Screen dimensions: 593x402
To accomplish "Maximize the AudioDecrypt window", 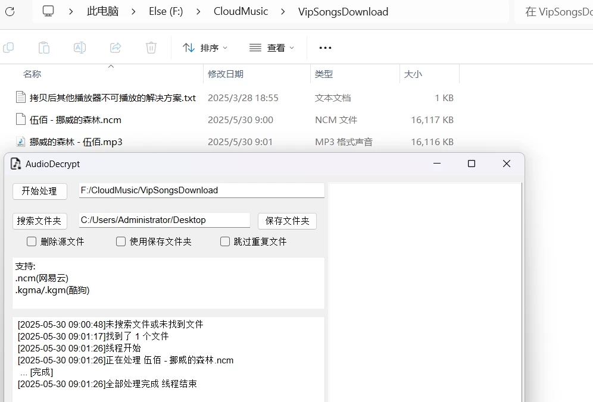I will coord(472,164).
